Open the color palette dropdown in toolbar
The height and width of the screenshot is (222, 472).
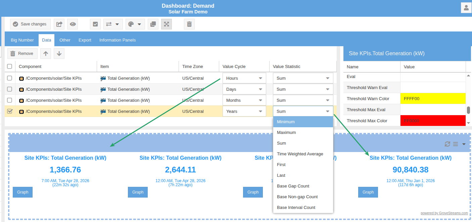[135, 24]
